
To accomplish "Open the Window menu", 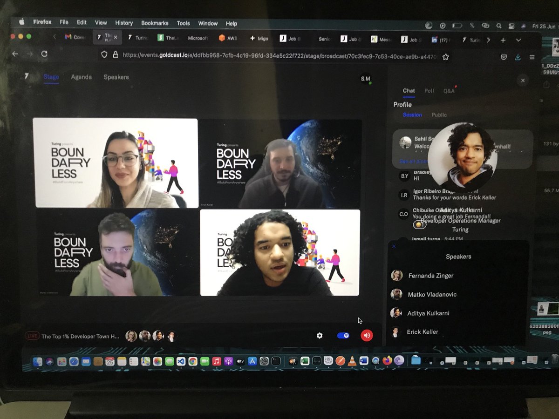I will (x=208, y=23).
